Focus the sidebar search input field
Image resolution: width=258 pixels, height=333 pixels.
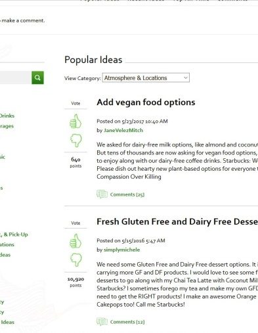tap(16, 78)
